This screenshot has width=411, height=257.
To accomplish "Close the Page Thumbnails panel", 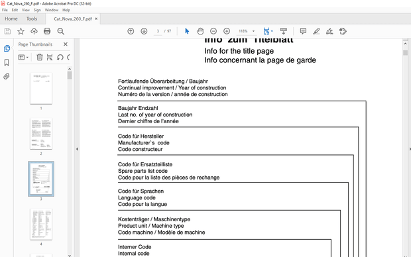I will [x=66, y=44].
